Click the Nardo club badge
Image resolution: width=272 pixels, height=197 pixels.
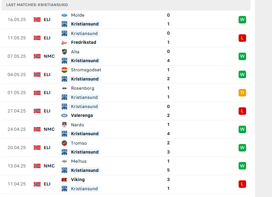[64, 125]
